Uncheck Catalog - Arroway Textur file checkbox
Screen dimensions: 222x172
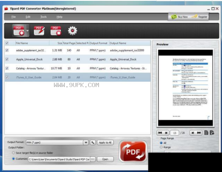pyautogui.click(x=7, y=68)
